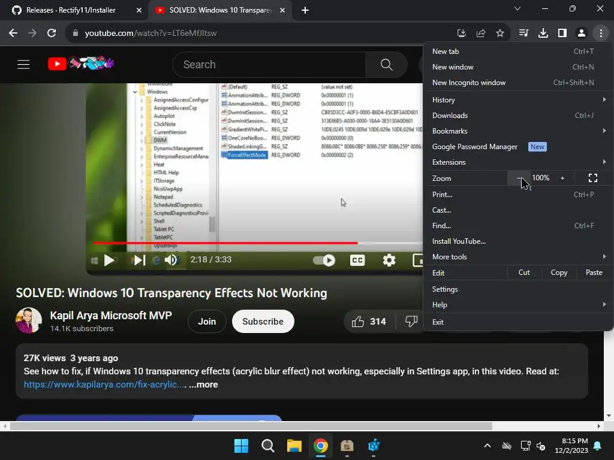614x460 pixels.
Task: Play the video
Action: click(x=109, y=260)
